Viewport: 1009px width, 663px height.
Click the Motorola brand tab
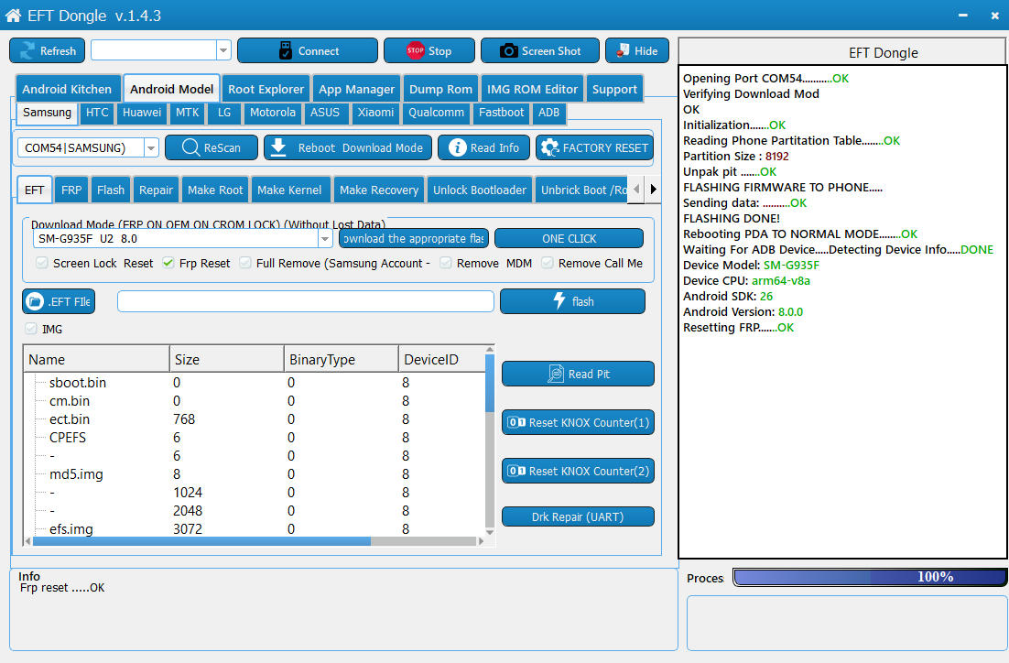pyautogui.click(x=273, y=113)
